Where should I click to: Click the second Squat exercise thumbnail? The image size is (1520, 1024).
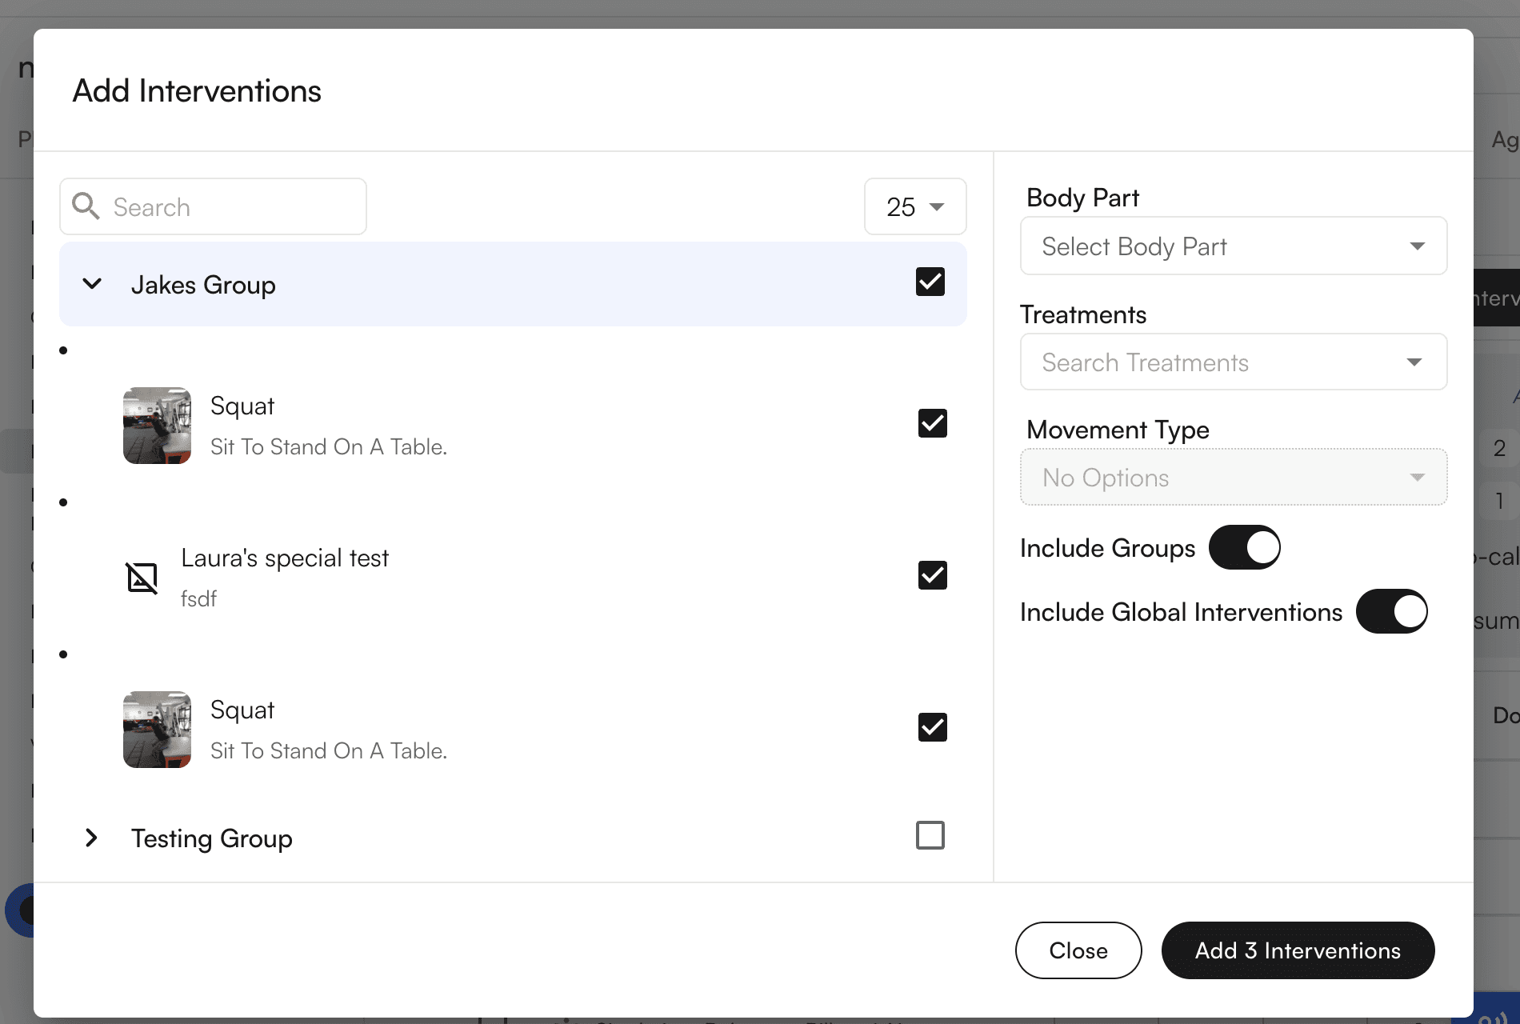click(x=157, y=730)
